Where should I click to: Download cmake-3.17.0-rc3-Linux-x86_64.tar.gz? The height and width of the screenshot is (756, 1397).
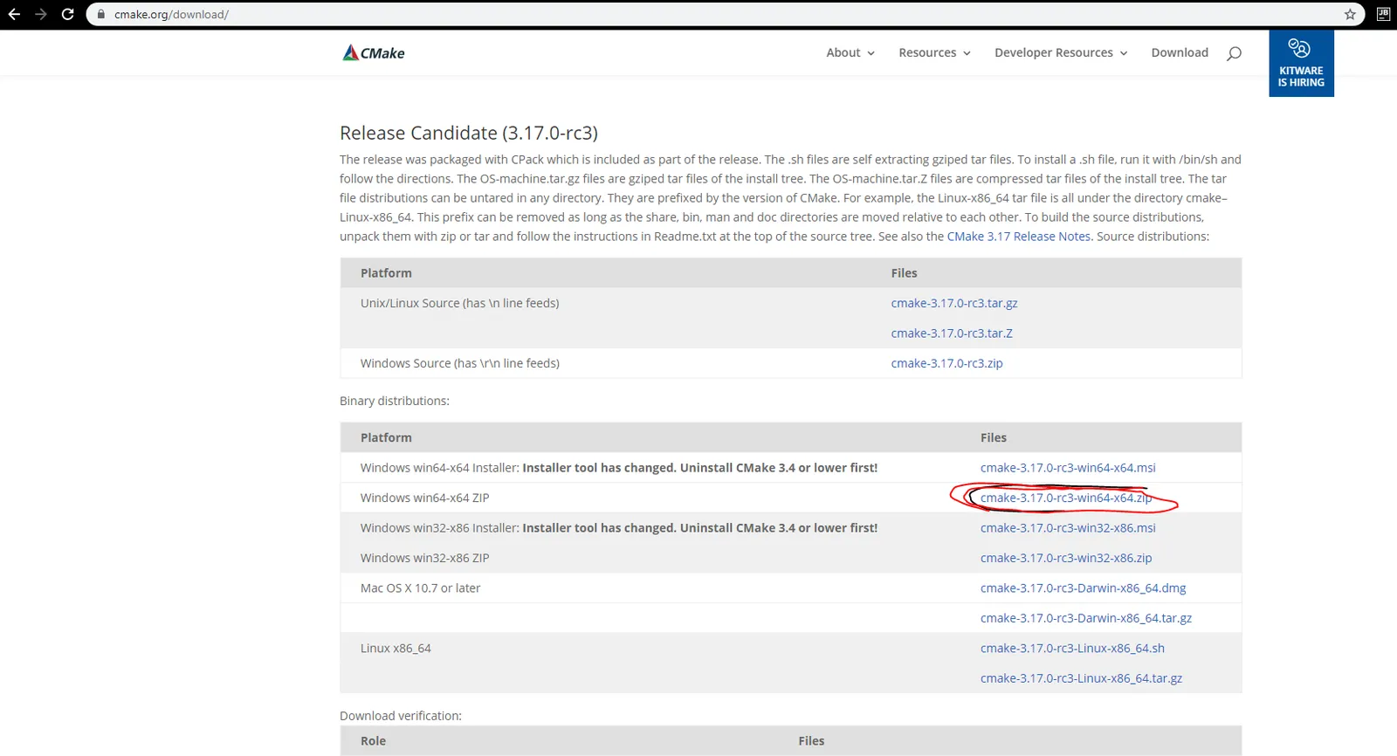[x=1081, y=678]
